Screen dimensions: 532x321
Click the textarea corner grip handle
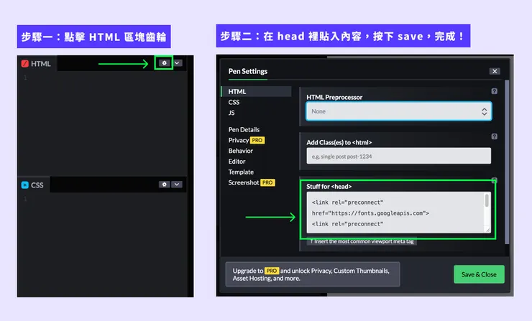point(487,230)
